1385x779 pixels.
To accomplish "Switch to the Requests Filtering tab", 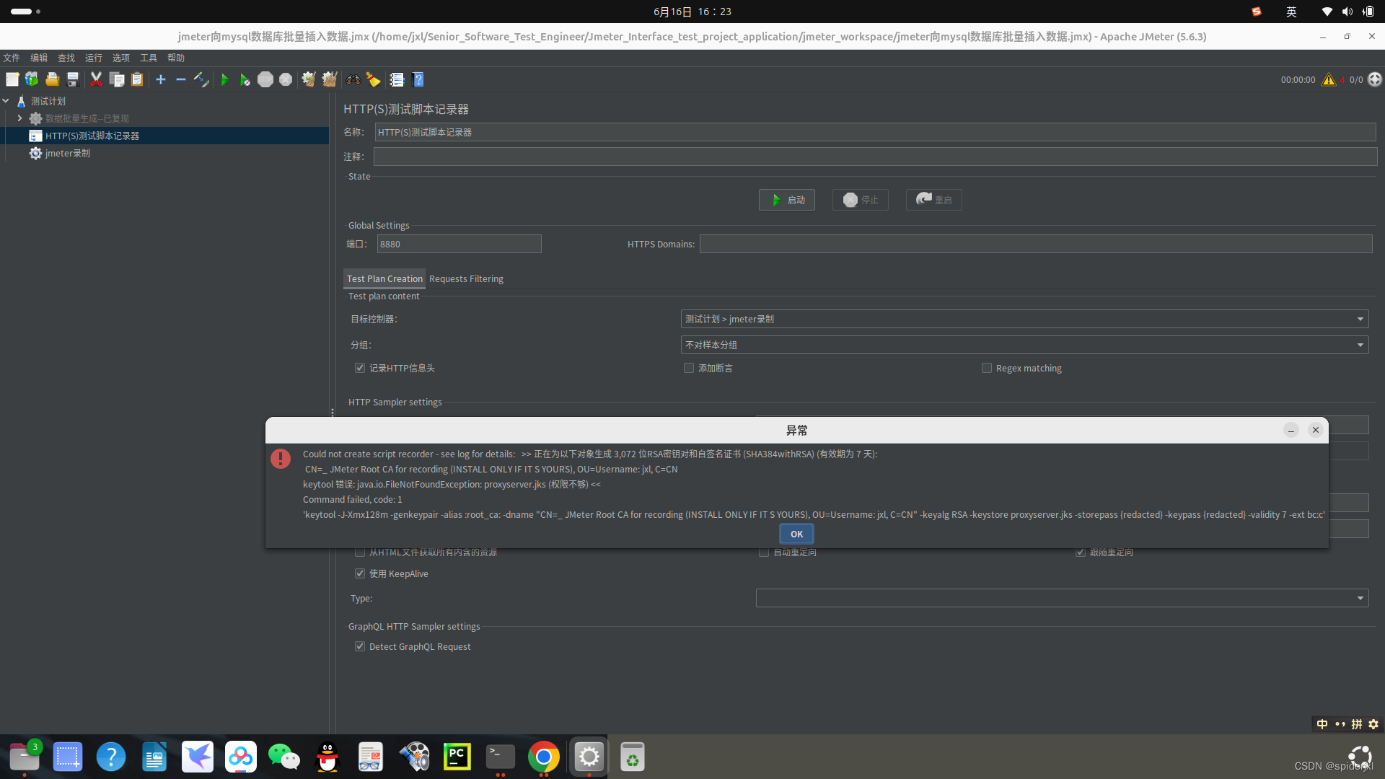I will pyautogui.click(x=466, y=278).
